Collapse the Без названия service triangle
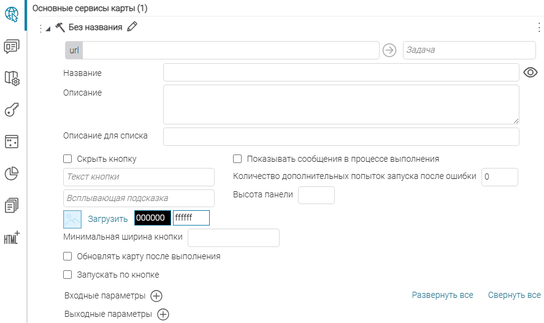Viewport: 544px width, 323px height. pos(48,29)
